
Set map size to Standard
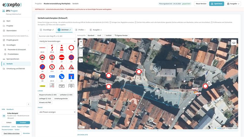[91, 35]
